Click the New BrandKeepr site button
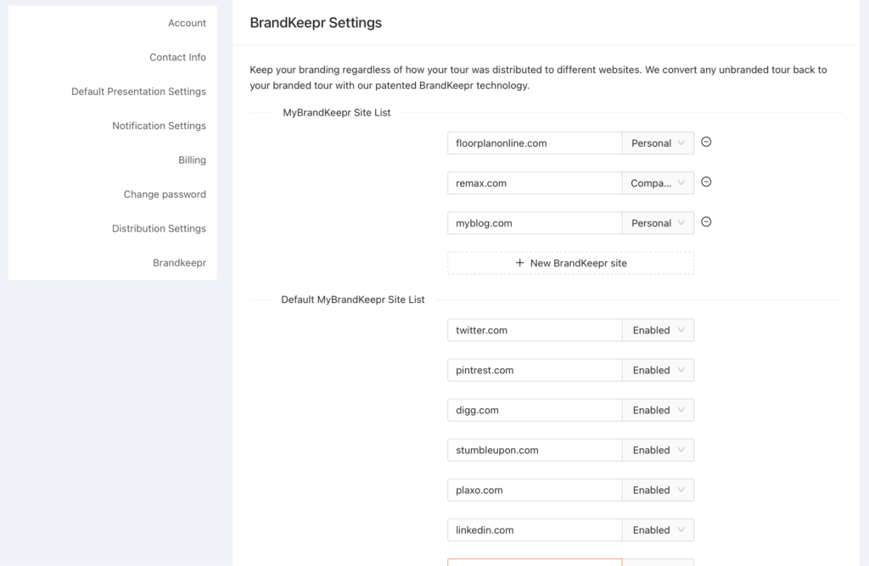Viewport: 869px width, 566px height. click(x=570, y=263)
